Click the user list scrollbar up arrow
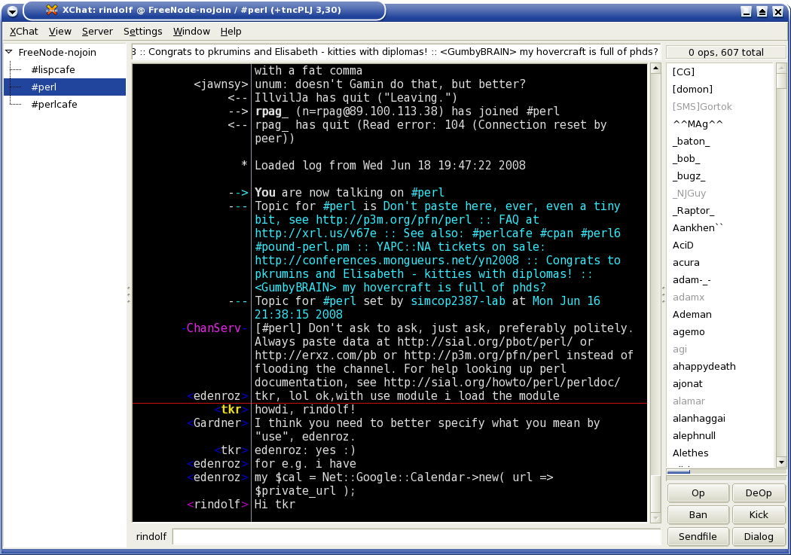791x555 pixels. [x=781, y=68]
